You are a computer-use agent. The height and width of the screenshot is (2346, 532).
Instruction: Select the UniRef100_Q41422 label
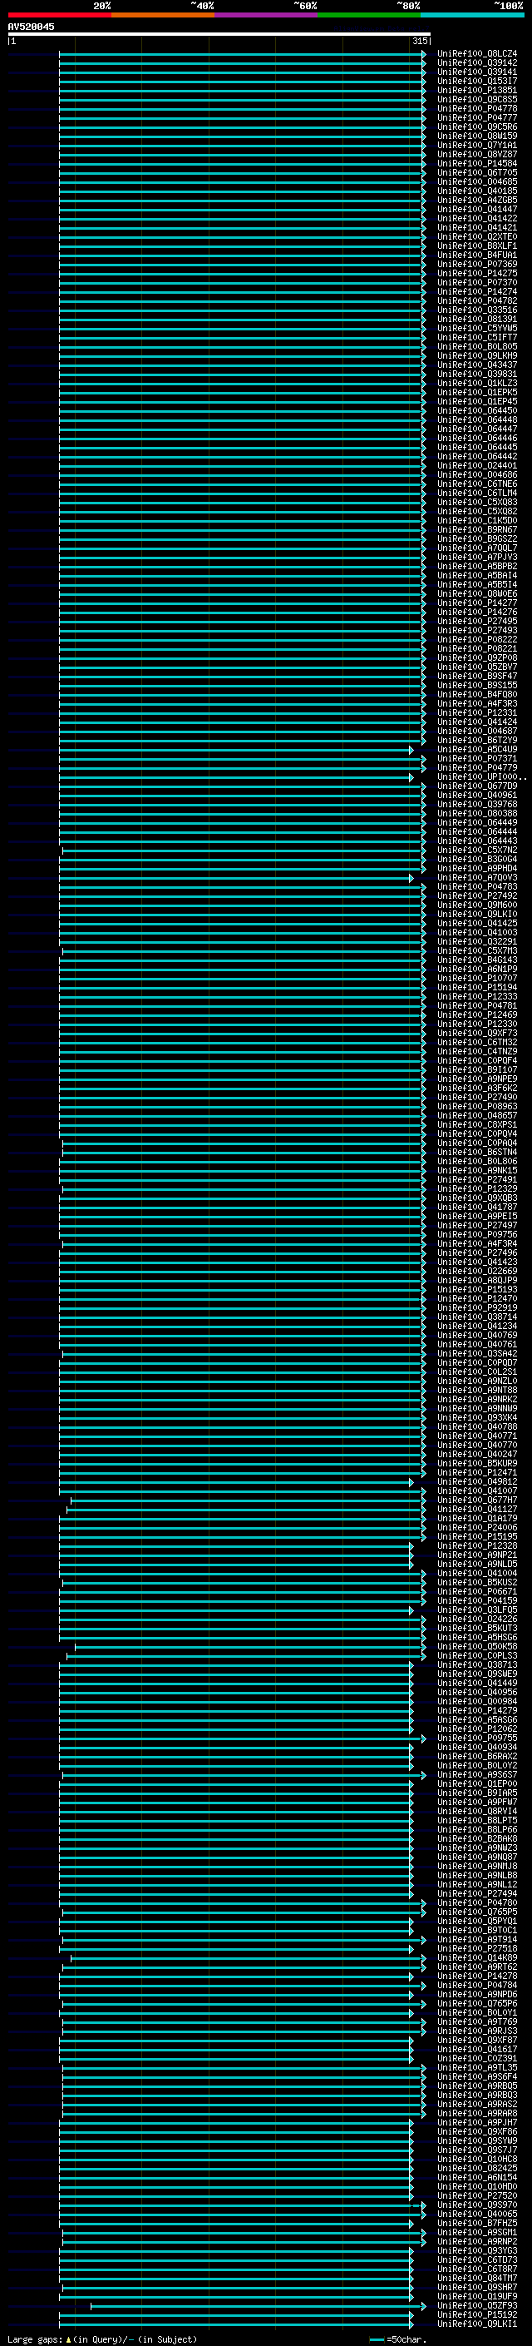tap(477, 219)
